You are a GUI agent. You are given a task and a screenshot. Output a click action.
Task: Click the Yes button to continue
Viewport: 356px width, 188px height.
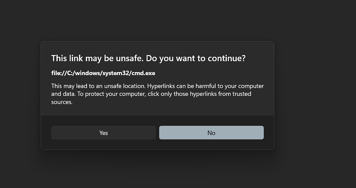[103, 133]
